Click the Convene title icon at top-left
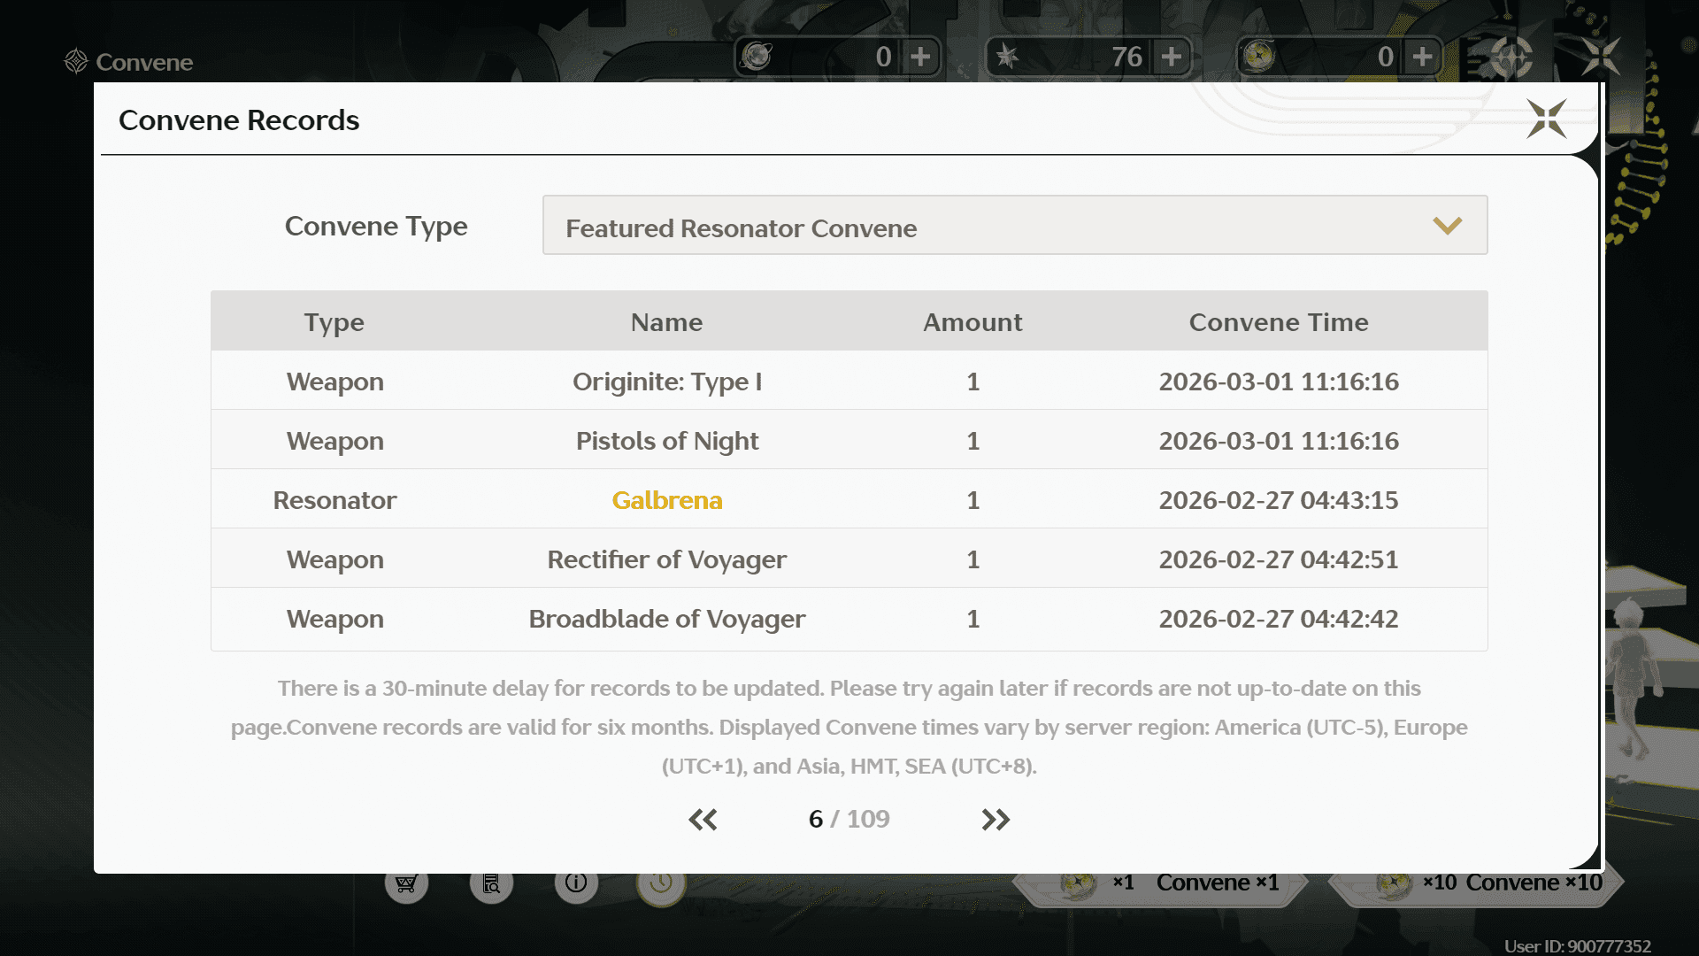Viewport: 1699px width, 956px height. click(76, 61)
